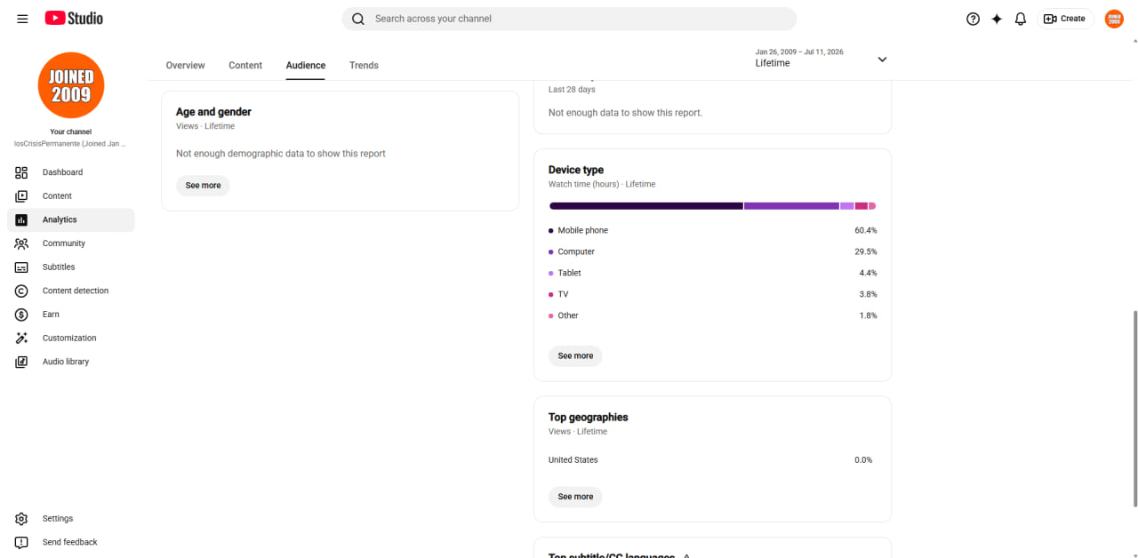Click the search magnifier icon

point(358,19)
